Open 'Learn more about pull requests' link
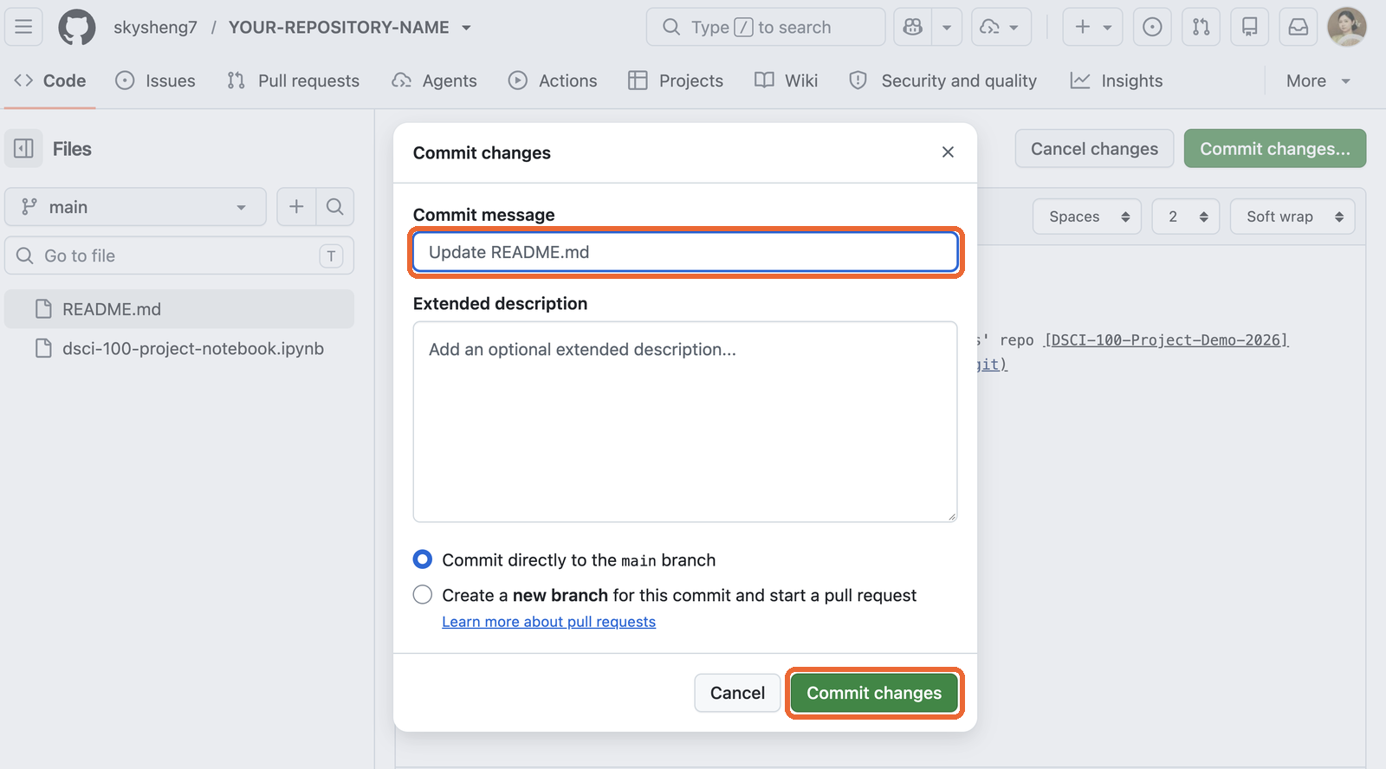The image size is (1386, 769). pyautogui.click(x=549, y=622)
